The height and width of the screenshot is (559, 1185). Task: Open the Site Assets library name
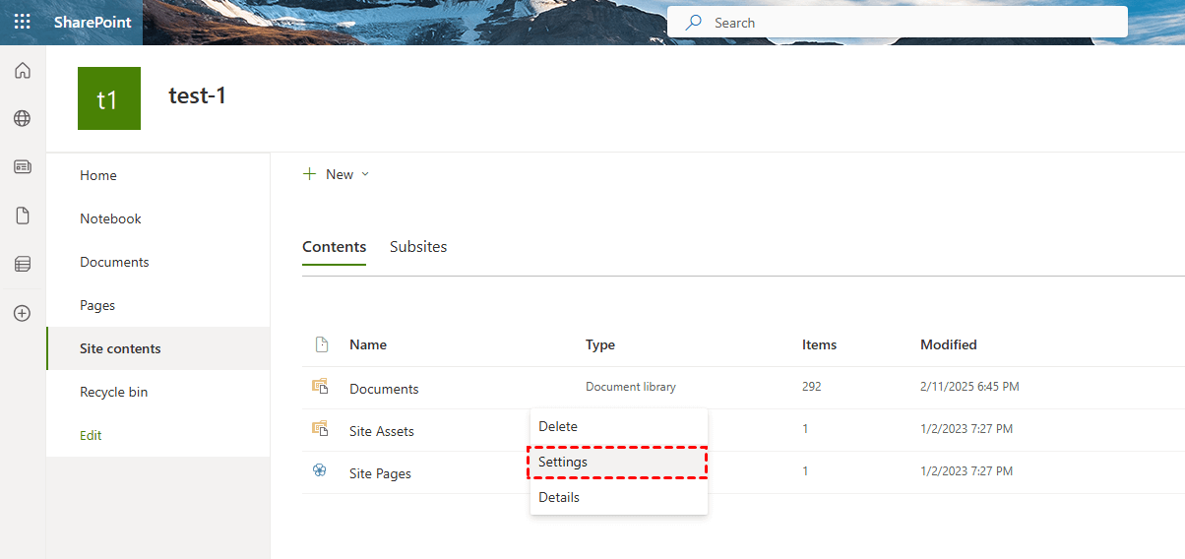pyautogui.click(x=382, y=431)
